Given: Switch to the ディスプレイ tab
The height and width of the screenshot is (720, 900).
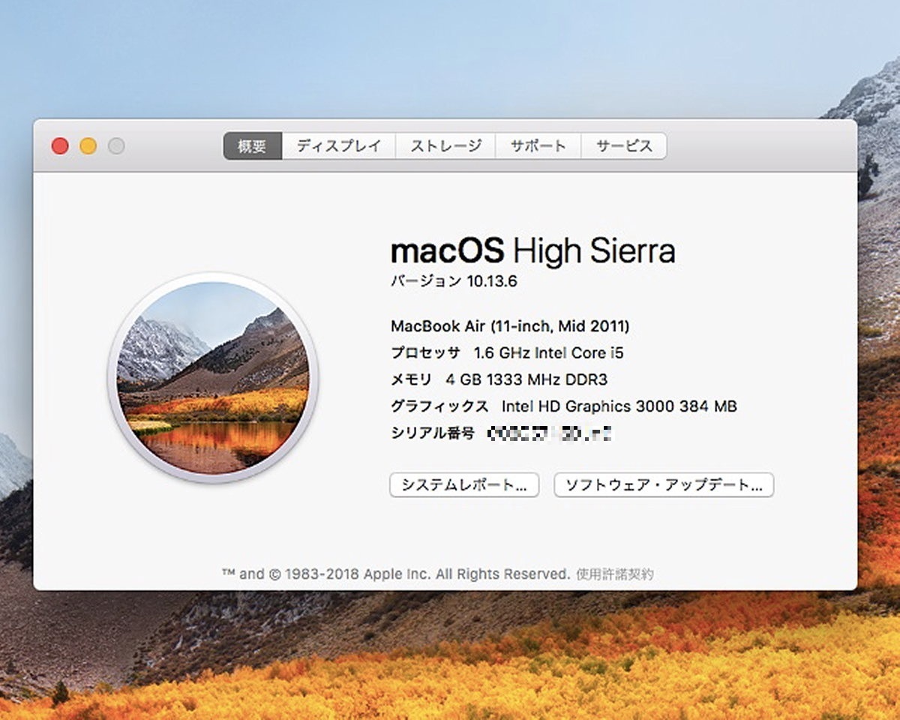Looking at the screenshot, I should [x=339, y=146].
